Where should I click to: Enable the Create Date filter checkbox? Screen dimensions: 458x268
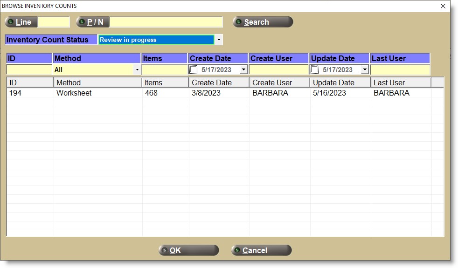click(194, 70)
